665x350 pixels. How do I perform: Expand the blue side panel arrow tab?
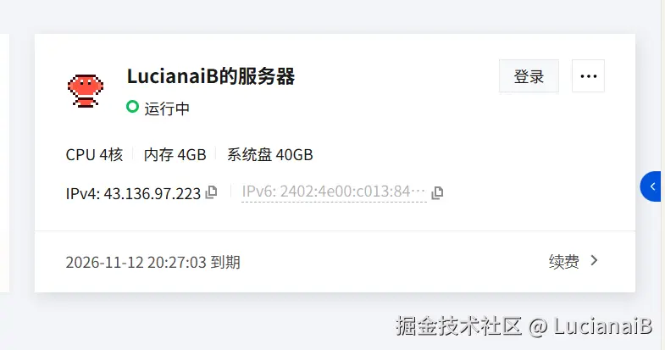click(651, 186)
